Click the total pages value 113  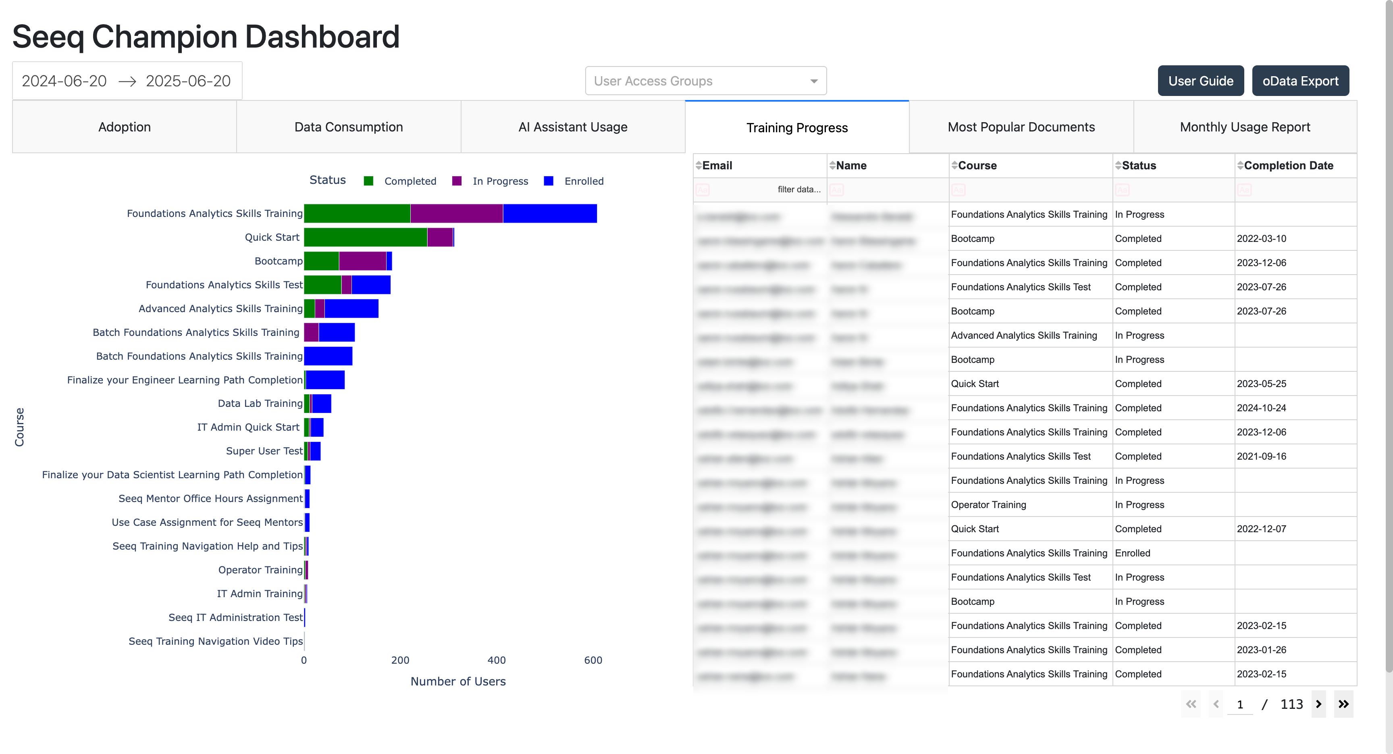pyautogui.click(x=1291, y=704)
